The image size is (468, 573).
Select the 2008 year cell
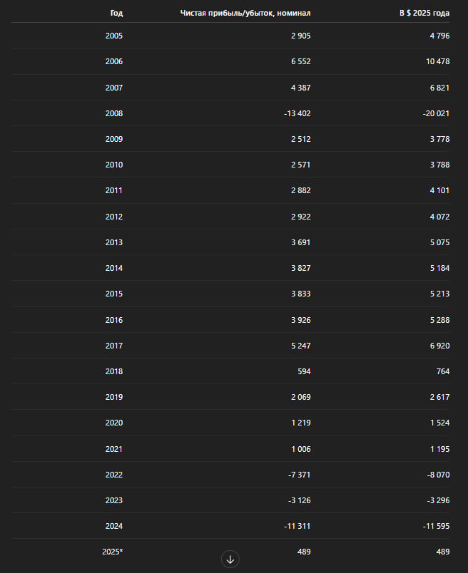[113, 113]
